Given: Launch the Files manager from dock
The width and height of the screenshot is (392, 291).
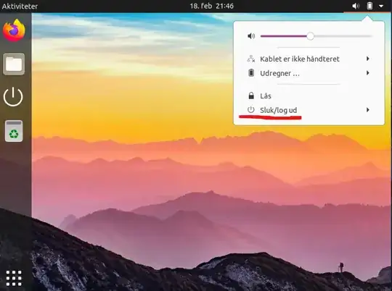Looking at the screenshot, I should pos(14,64).
